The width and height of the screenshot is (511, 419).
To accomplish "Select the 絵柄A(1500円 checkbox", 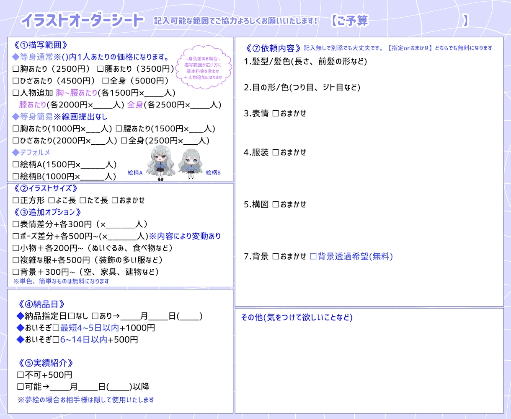I will point(16,164).
